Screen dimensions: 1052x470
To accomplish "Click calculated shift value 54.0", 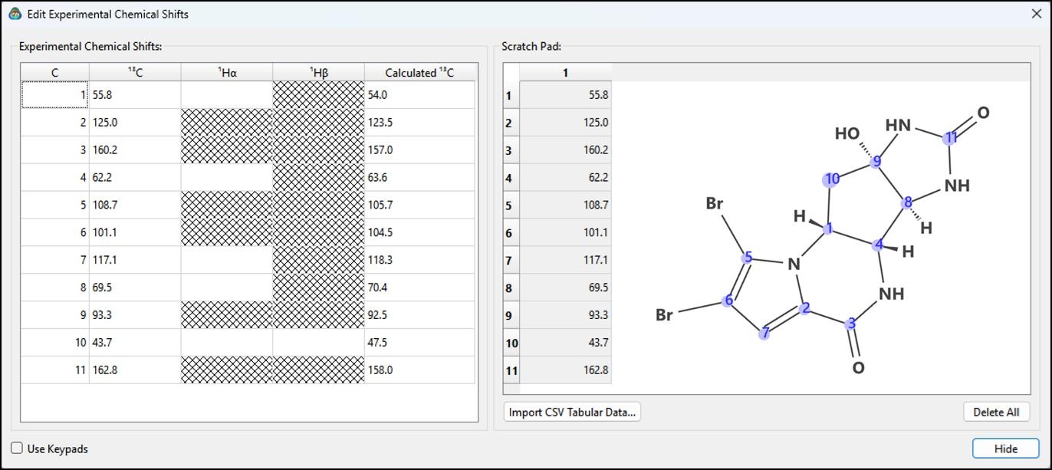I will (419, 95).
